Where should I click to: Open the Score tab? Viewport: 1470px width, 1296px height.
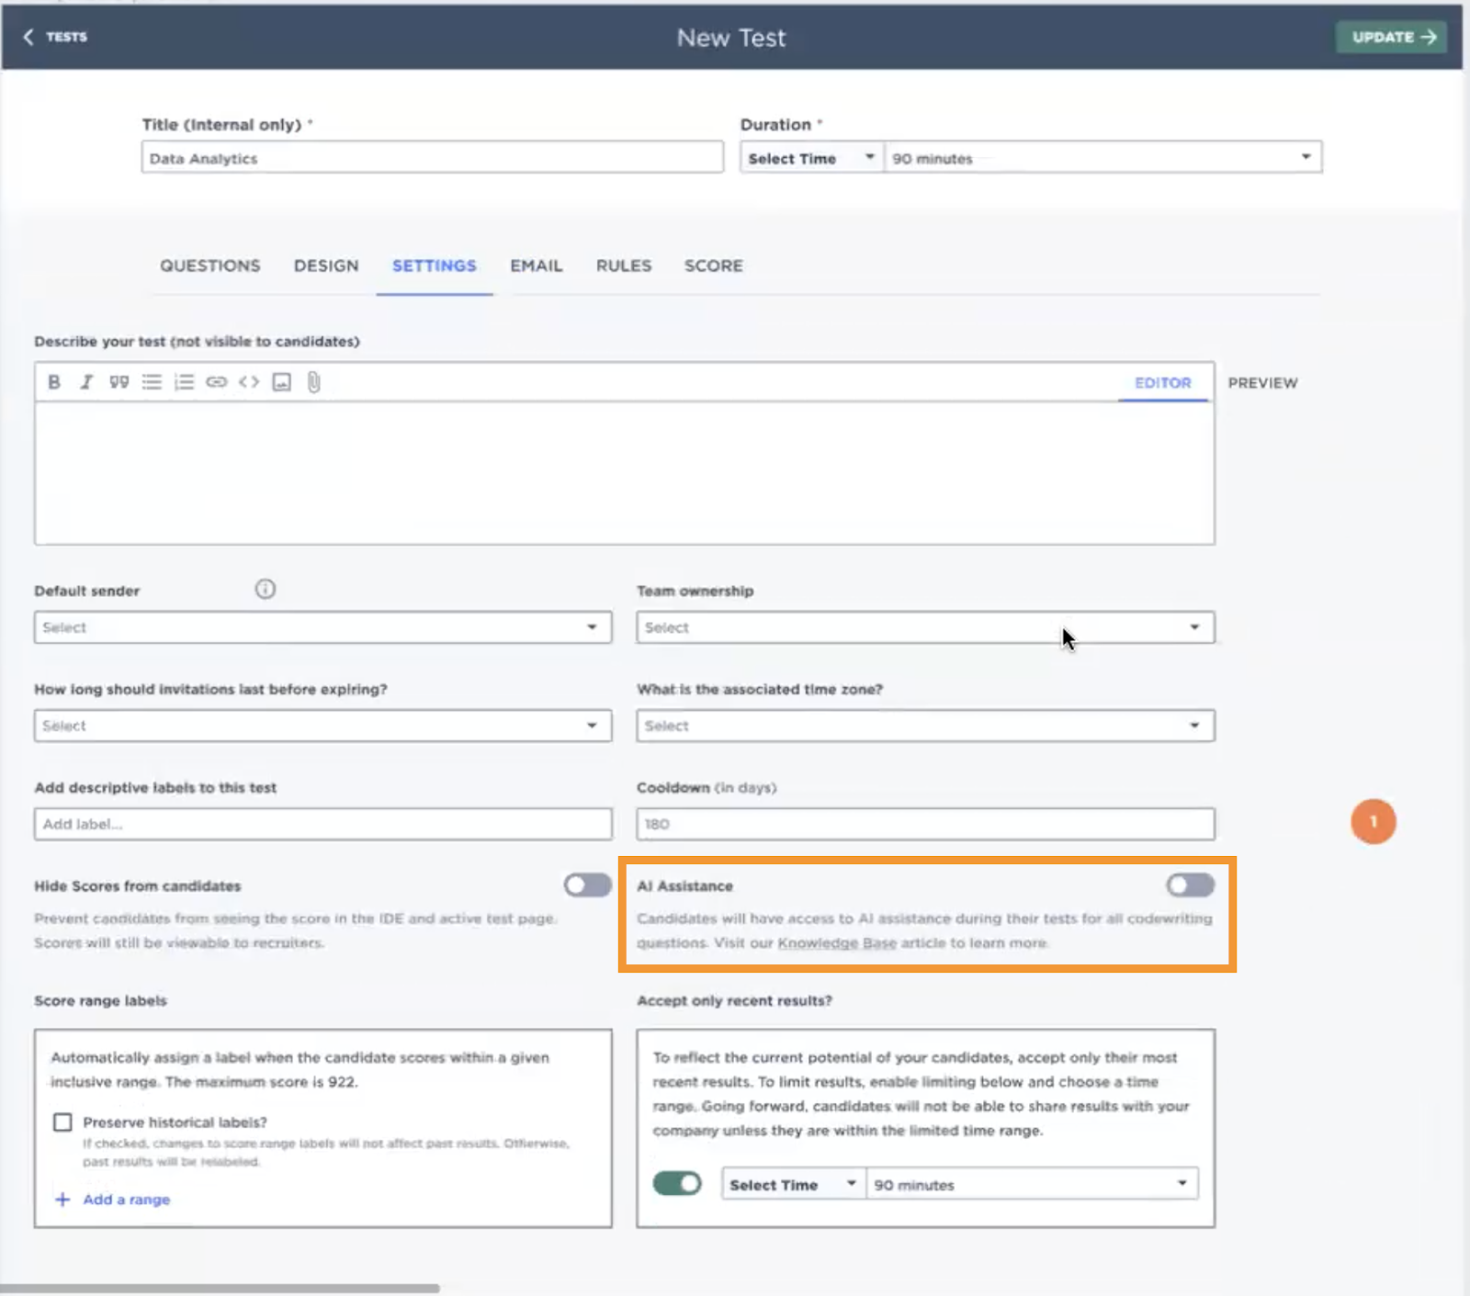click(x=713, y=265)
